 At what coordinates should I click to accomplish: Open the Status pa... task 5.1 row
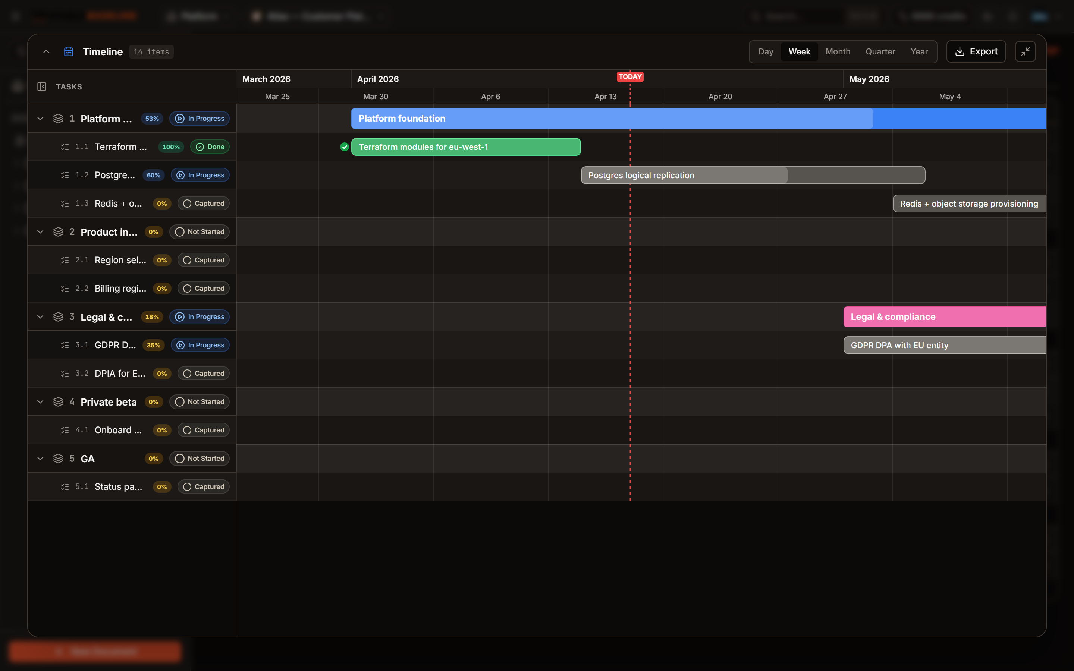click(x=131, y=487)
